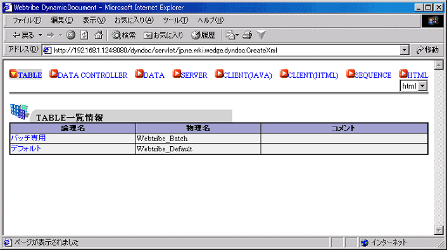
Task: Open the html format dropdown
Action: coord(422,86)
